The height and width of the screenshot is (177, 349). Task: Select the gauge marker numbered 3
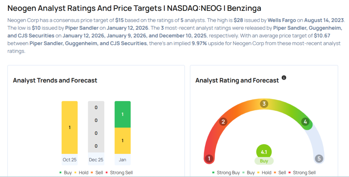[264, 104]
